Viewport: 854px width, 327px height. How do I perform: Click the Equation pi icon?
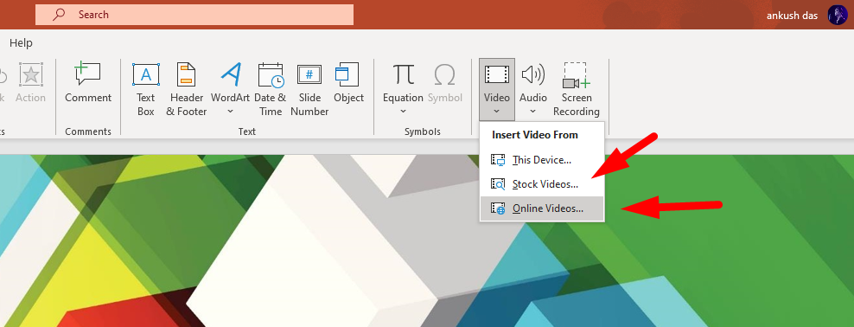pos(403,74)
